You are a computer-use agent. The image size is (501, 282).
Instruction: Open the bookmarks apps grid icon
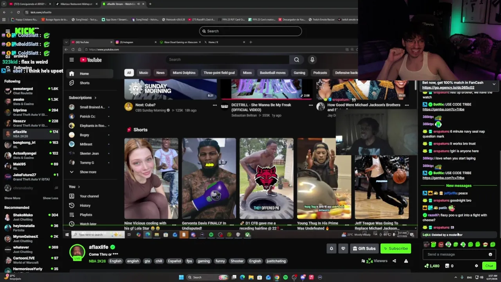4,19
